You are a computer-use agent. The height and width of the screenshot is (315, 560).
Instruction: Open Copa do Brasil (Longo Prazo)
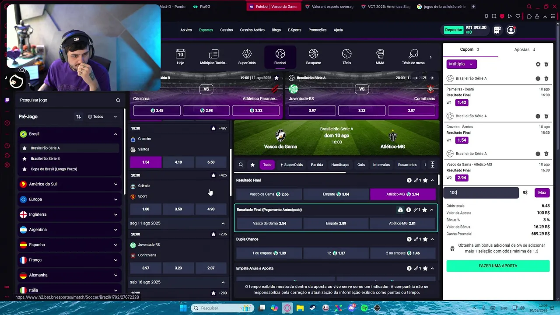click(54, 169)
